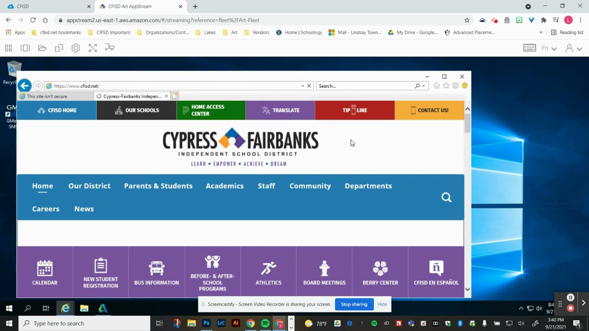Select the Home menu item
589x331 pixels.
point(42,186)
